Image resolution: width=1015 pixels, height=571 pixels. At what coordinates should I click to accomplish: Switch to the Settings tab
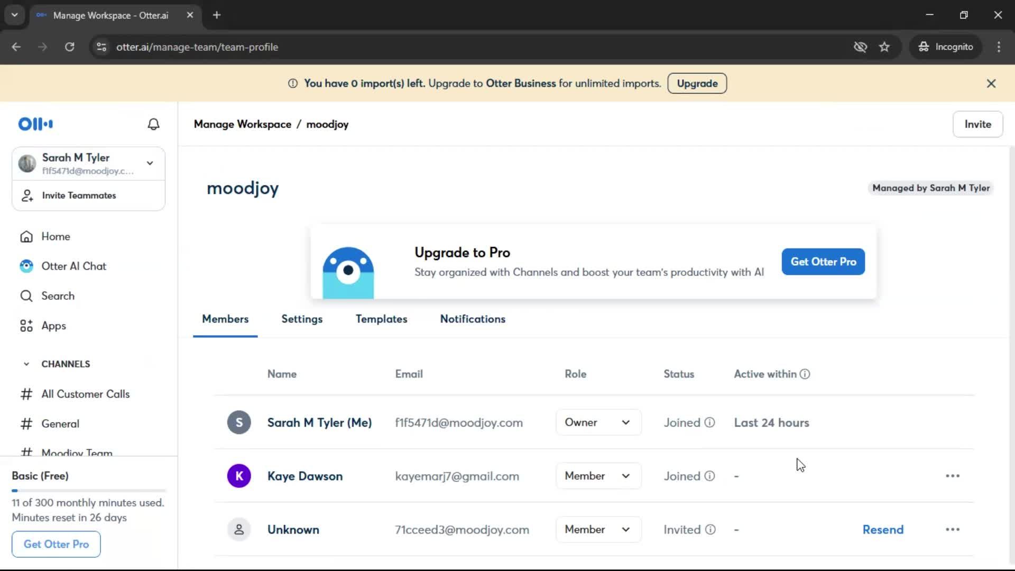(302, 319)
